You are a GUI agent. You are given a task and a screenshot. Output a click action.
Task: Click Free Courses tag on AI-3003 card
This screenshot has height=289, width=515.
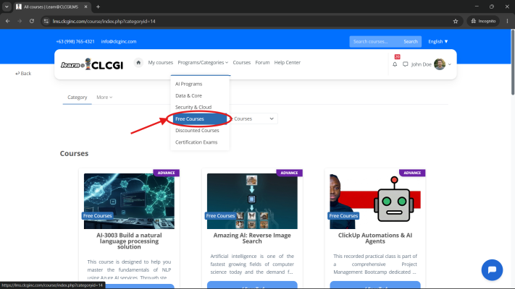click(x=98, y=215)
